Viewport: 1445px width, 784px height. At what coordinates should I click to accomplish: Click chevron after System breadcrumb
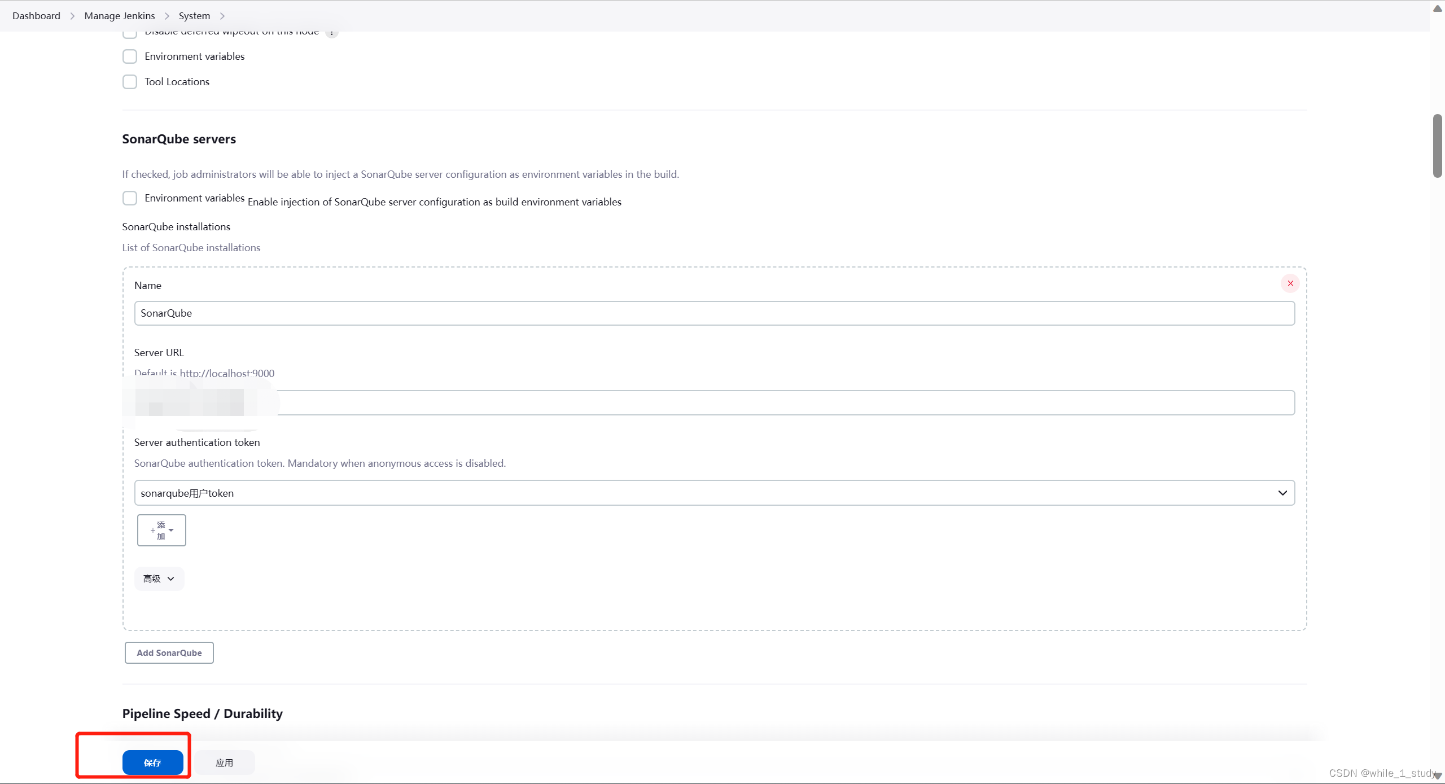pyautogui.click(x=222, y=16)
